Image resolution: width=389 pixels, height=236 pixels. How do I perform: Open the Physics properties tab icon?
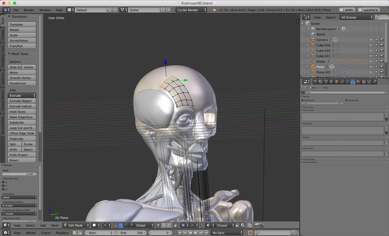pyautogui.click(x=375, y=82)
